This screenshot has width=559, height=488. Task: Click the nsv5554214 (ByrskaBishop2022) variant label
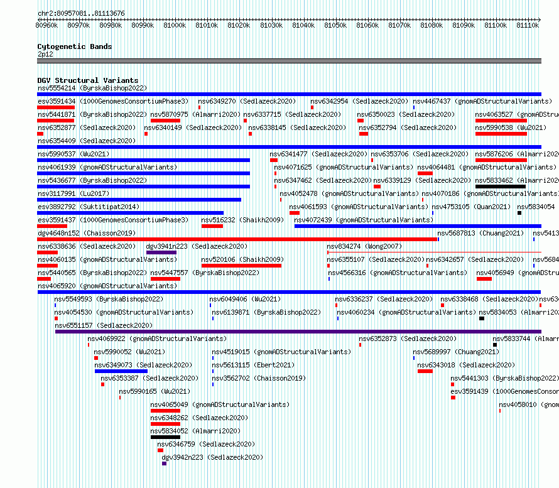[x=92, y=88]
